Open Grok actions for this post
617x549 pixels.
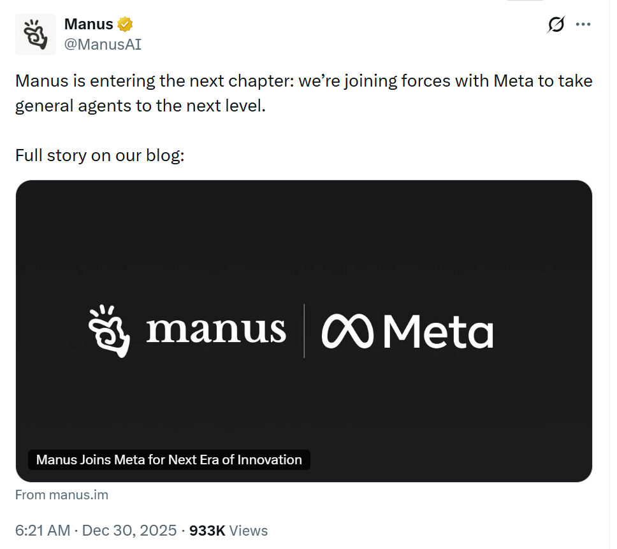pos(556,24)
